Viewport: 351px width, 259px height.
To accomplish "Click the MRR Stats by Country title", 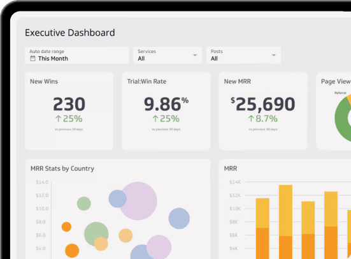I will coord(62,168).
